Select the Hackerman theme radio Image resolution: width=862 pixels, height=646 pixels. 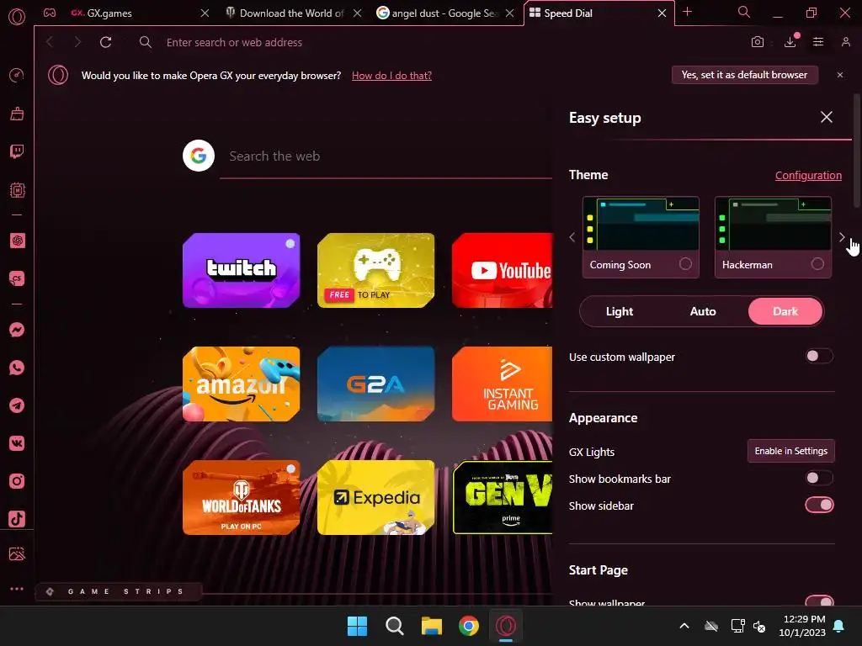817,263
